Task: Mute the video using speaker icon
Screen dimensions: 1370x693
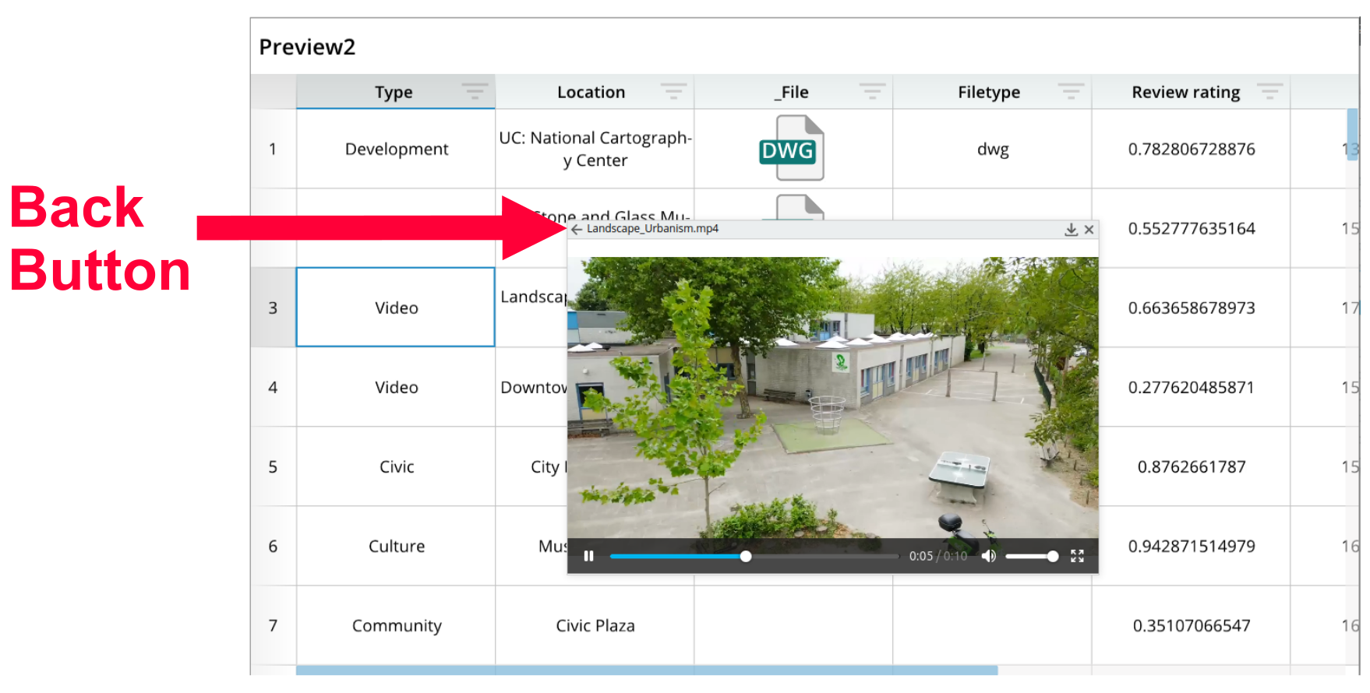Action: click(988, 556)
